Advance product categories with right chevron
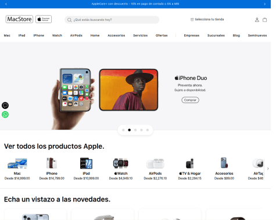This screenshot has width=276, height=220. pyautogui.click(x=268, y=168)
